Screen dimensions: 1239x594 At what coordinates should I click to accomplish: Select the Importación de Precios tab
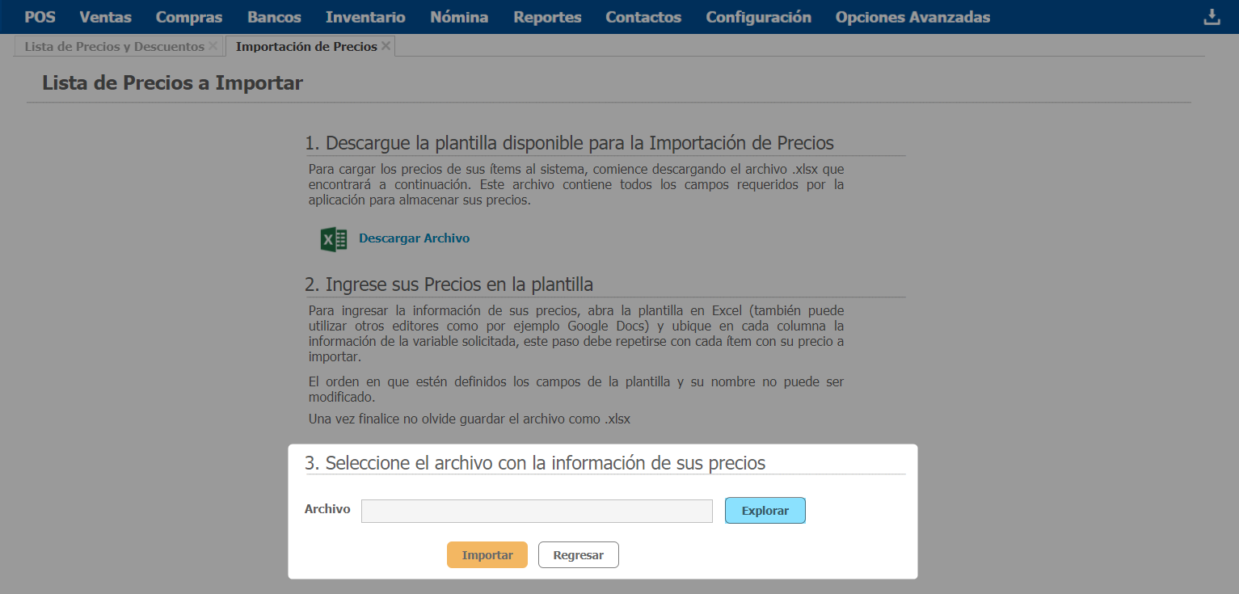click(x=306, y=47)
